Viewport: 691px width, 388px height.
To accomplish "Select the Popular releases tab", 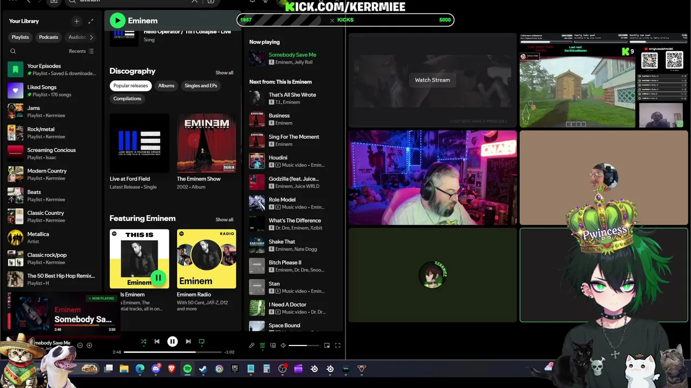I will pyautogui.click(x=131, y=86).
